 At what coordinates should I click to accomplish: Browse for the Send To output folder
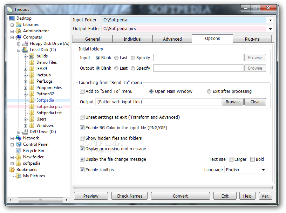click(x=233, y=102)
